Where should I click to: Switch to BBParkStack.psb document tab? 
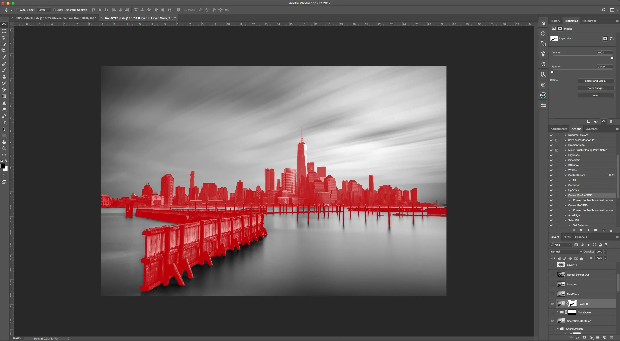point(56,18)
